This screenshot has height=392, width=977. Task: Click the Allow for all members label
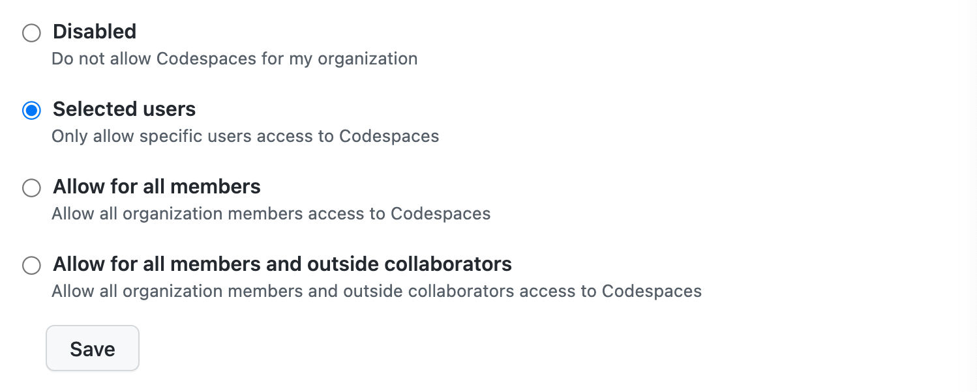(x=156, y=187)
